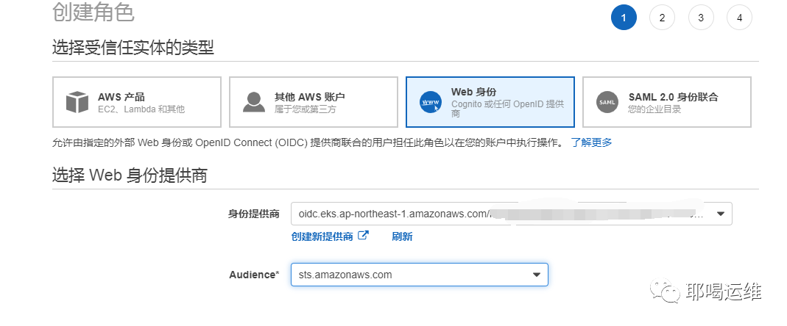This screenshot has width=787, height=326.
Task: Click the 选择 Web 身份提供商 heading
Action: pos(130,175)
